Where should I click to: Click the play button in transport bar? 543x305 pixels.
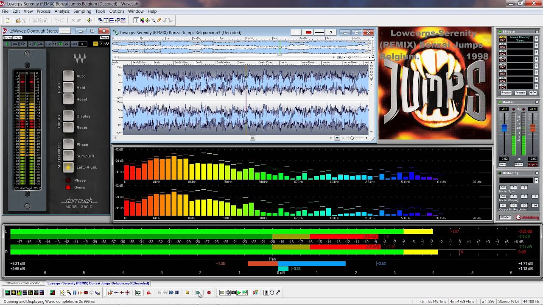coord(198,292)
